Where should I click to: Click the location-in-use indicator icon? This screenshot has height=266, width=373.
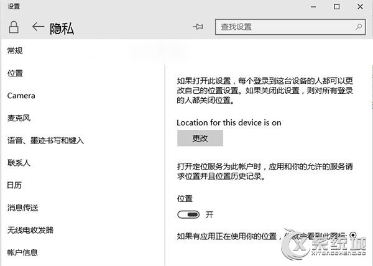[353, 235]
